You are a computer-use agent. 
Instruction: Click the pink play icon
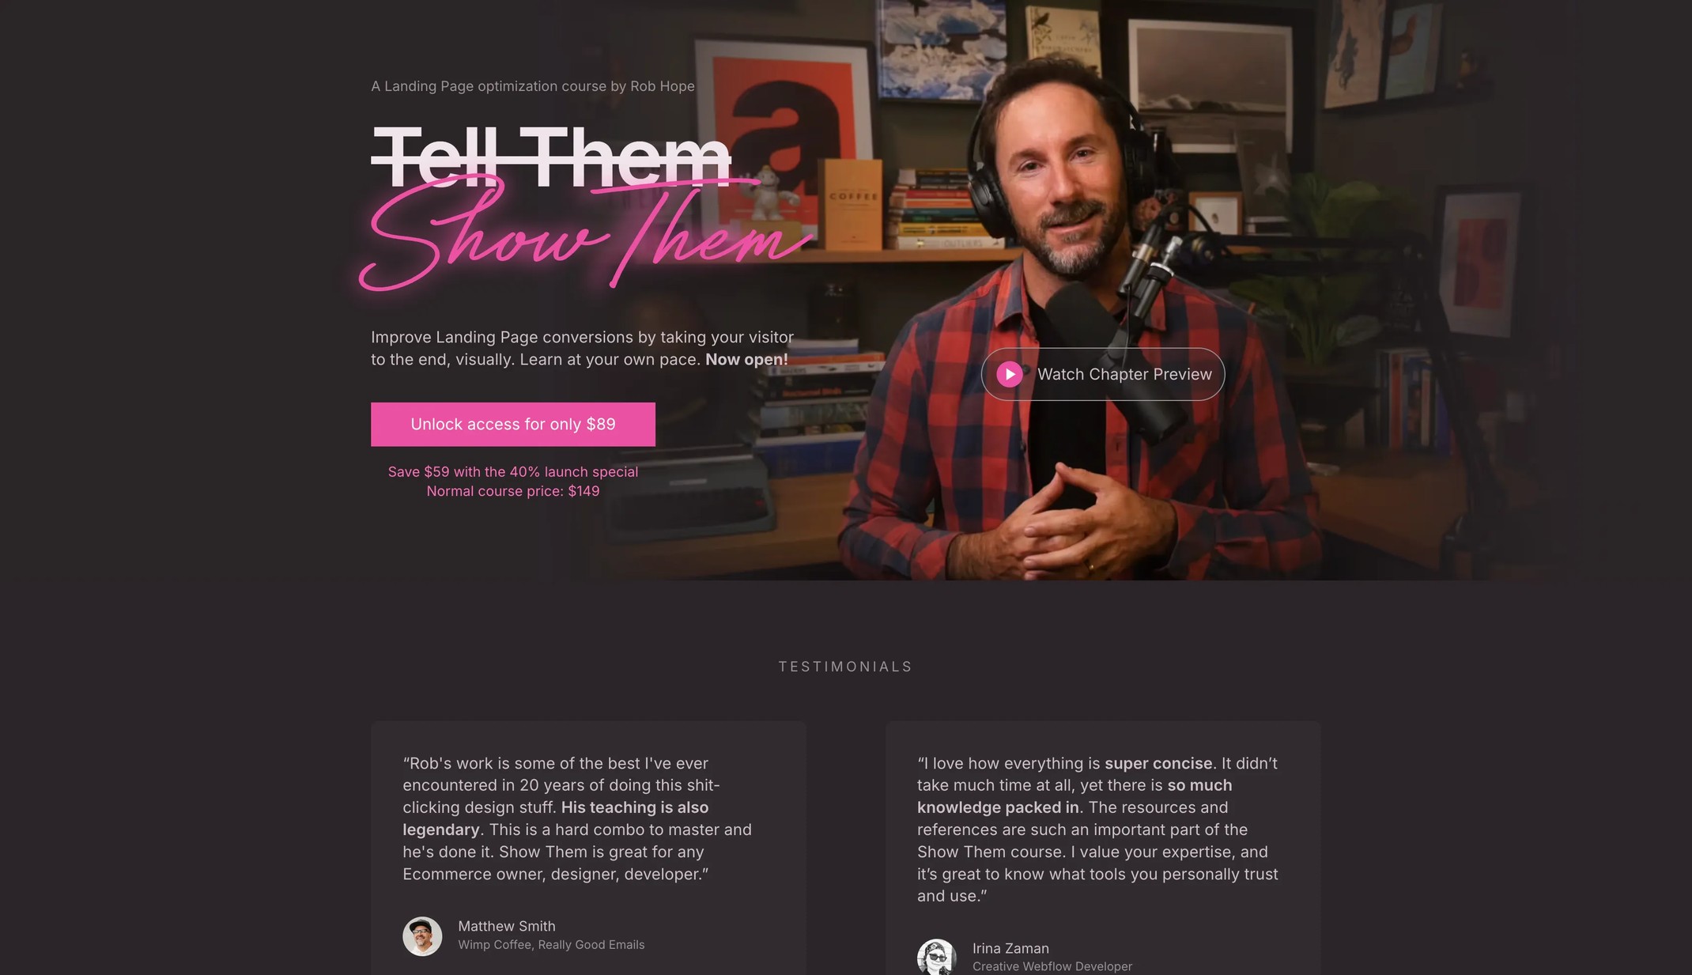pos(1009,374)
